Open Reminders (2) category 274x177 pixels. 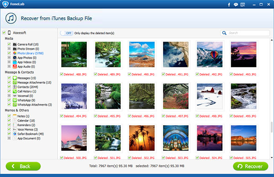(26, 125)
